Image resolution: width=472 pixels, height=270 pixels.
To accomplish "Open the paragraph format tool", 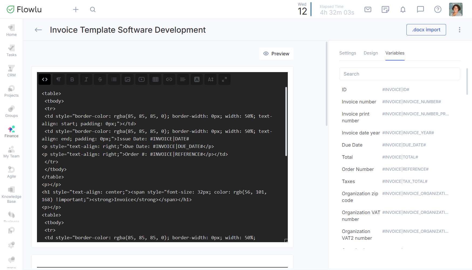I will click(59, 79).
